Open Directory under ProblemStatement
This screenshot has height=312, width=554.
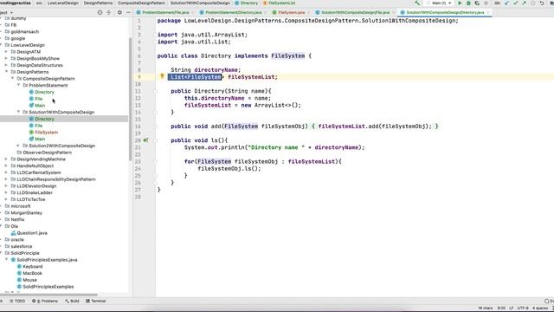pos(44,92)
